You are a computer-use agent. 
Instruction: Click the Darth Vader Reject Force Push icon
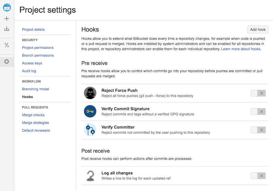pyautogui.click(x=90, y=93)
